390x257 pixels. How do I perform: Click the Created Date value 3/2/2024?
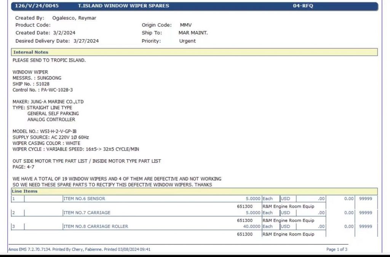[x=63, y=33]
